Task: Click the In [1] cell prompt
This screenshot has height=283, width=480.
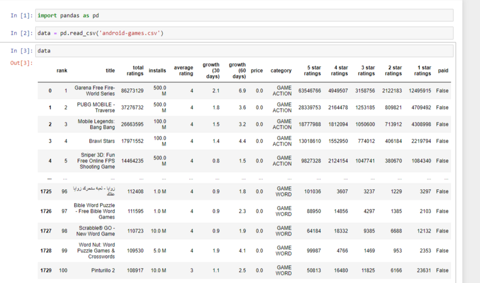Action: pyautogui.click(x=21, y=15)
